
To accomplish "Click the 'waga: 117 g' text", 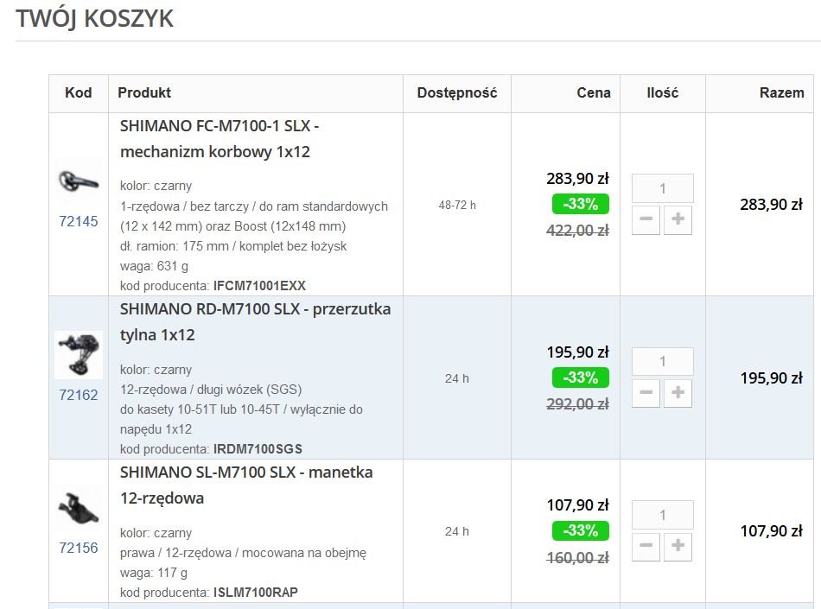I will [154, 573].
